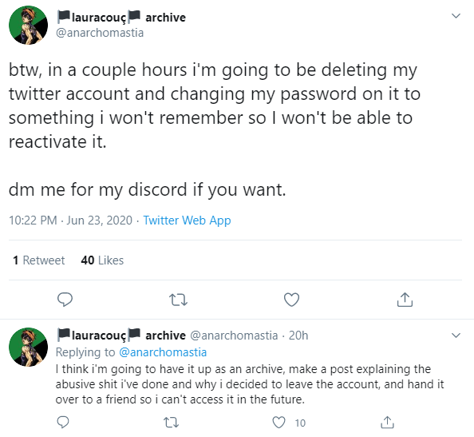The height and width of the screenshot is (437, 474).
Task: Like the follow-up tweet with 10 likes
Action: [x=278, y=422]
